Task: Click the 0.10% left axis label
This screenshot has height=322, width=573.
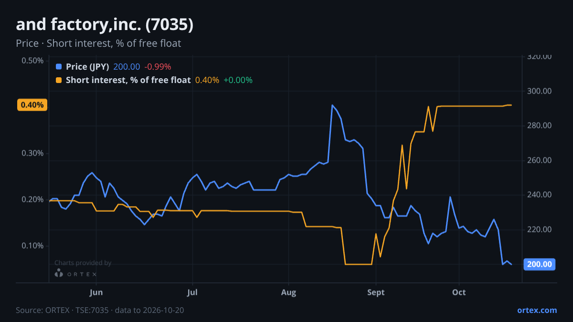Action: pyautogui.click(x=32, y=246)
